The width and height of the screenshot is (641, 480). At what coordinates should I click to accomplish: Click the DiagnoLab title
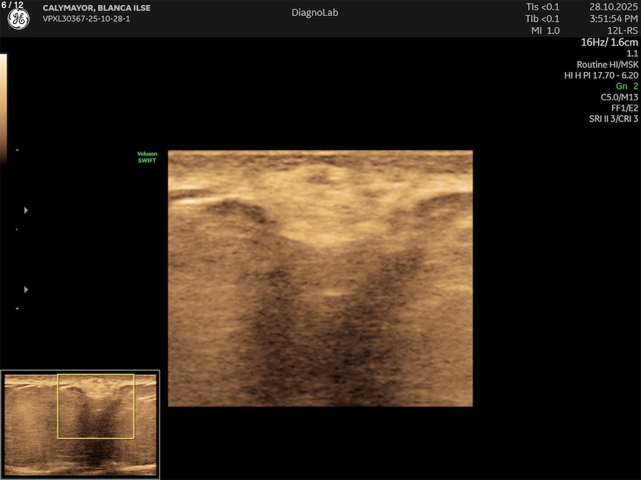[x=315, y=12]
